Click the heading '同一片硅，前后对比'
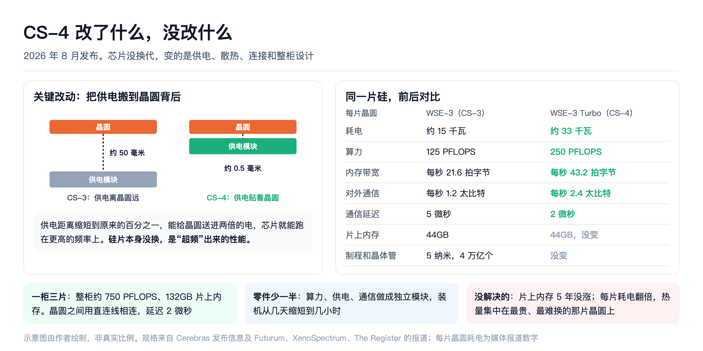This screenshot has height=351, width=703. pos(393,97)
